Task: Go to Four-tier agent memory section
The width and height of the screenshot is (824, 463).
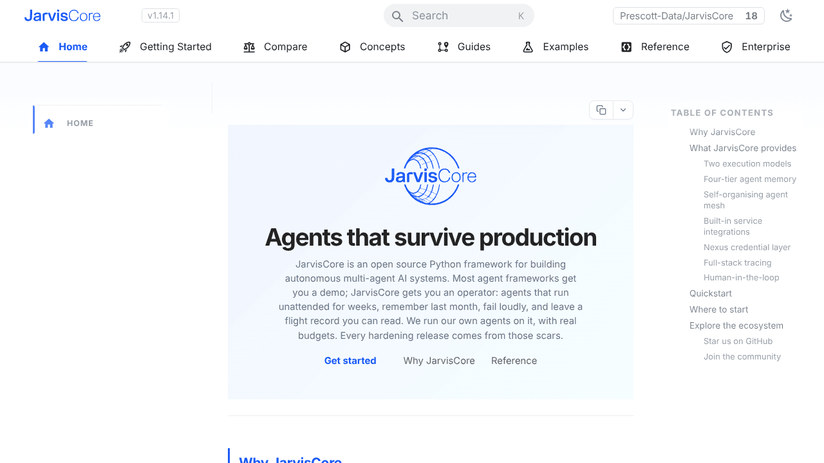Action: [750, 179]
